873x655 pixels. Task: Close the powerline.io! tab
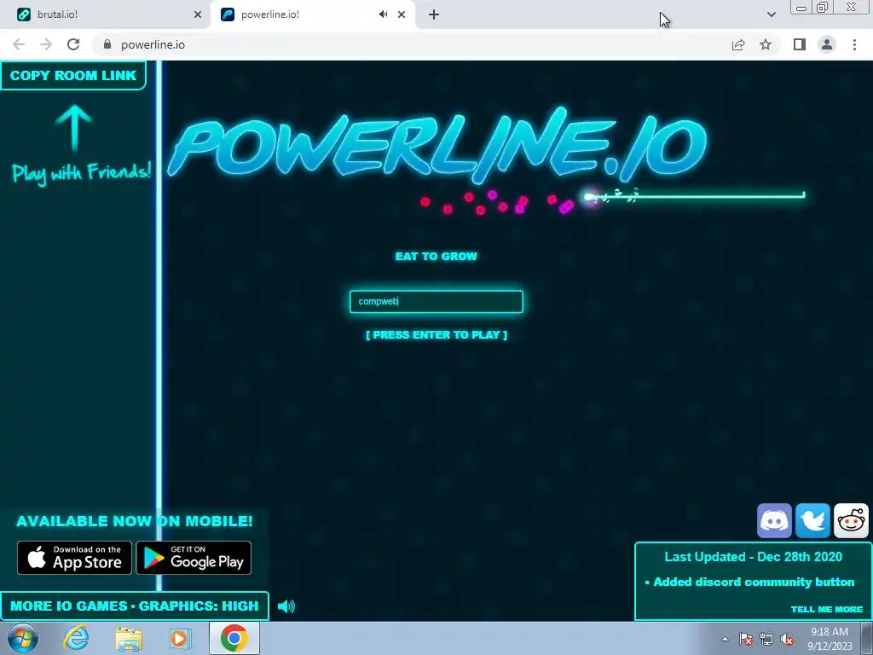[402, 14]
